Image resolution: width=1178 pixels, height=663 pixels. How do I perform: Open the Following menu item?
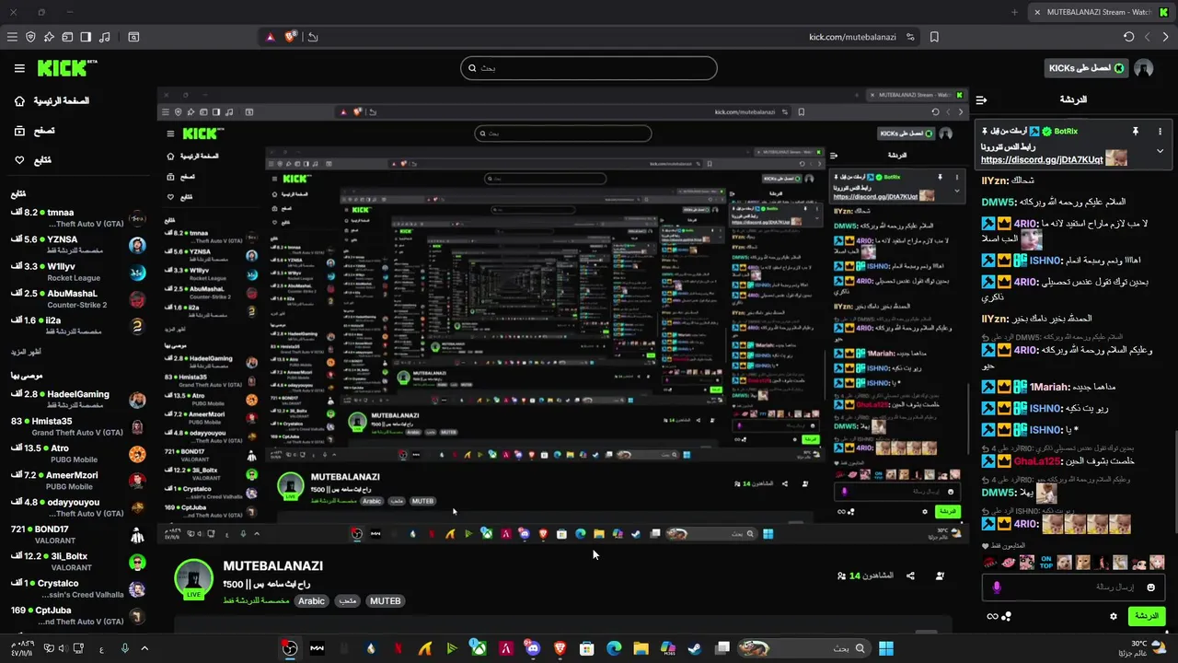pyautogui.click(x=32, y=160)
